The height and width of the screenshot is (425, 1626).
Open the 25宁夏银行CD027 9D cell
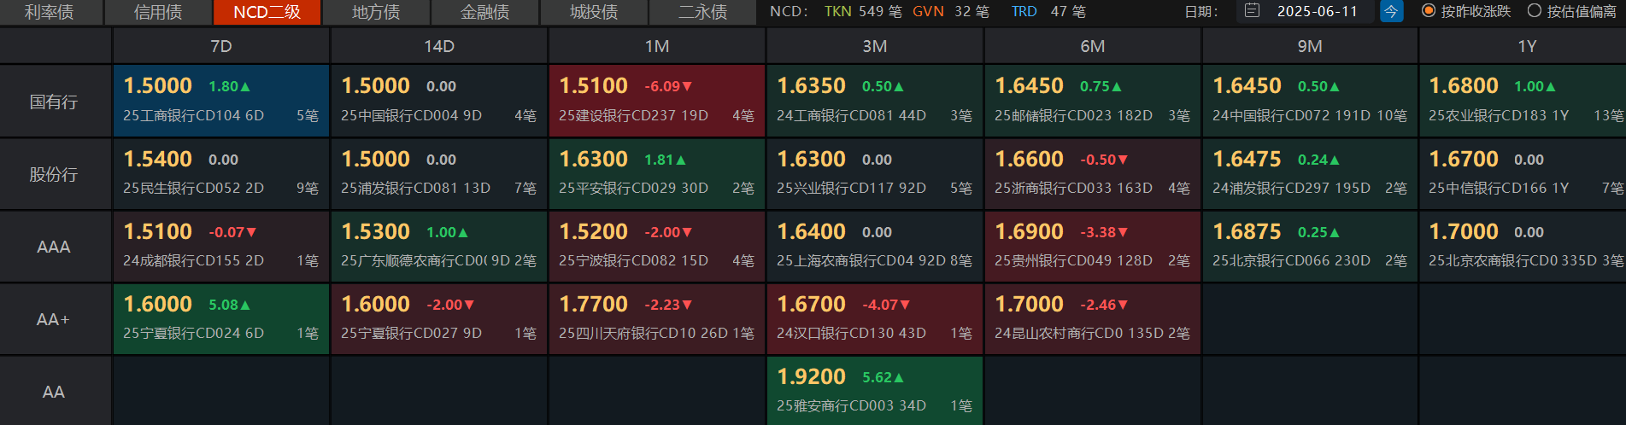(439, 319)
